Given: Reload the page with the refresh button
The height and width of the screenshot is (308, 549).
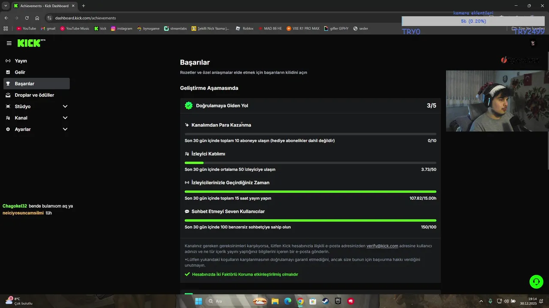Looking at the screenshot, I should tap(27, 18).
